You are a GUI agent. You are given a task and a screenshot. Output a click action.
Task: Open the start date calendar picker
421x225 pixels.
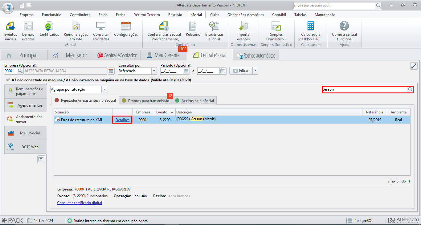pos(186,71)
